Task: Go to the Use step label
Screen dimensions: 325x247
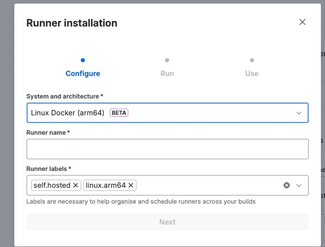Action: pyautogui.click(x=251, y=73)
